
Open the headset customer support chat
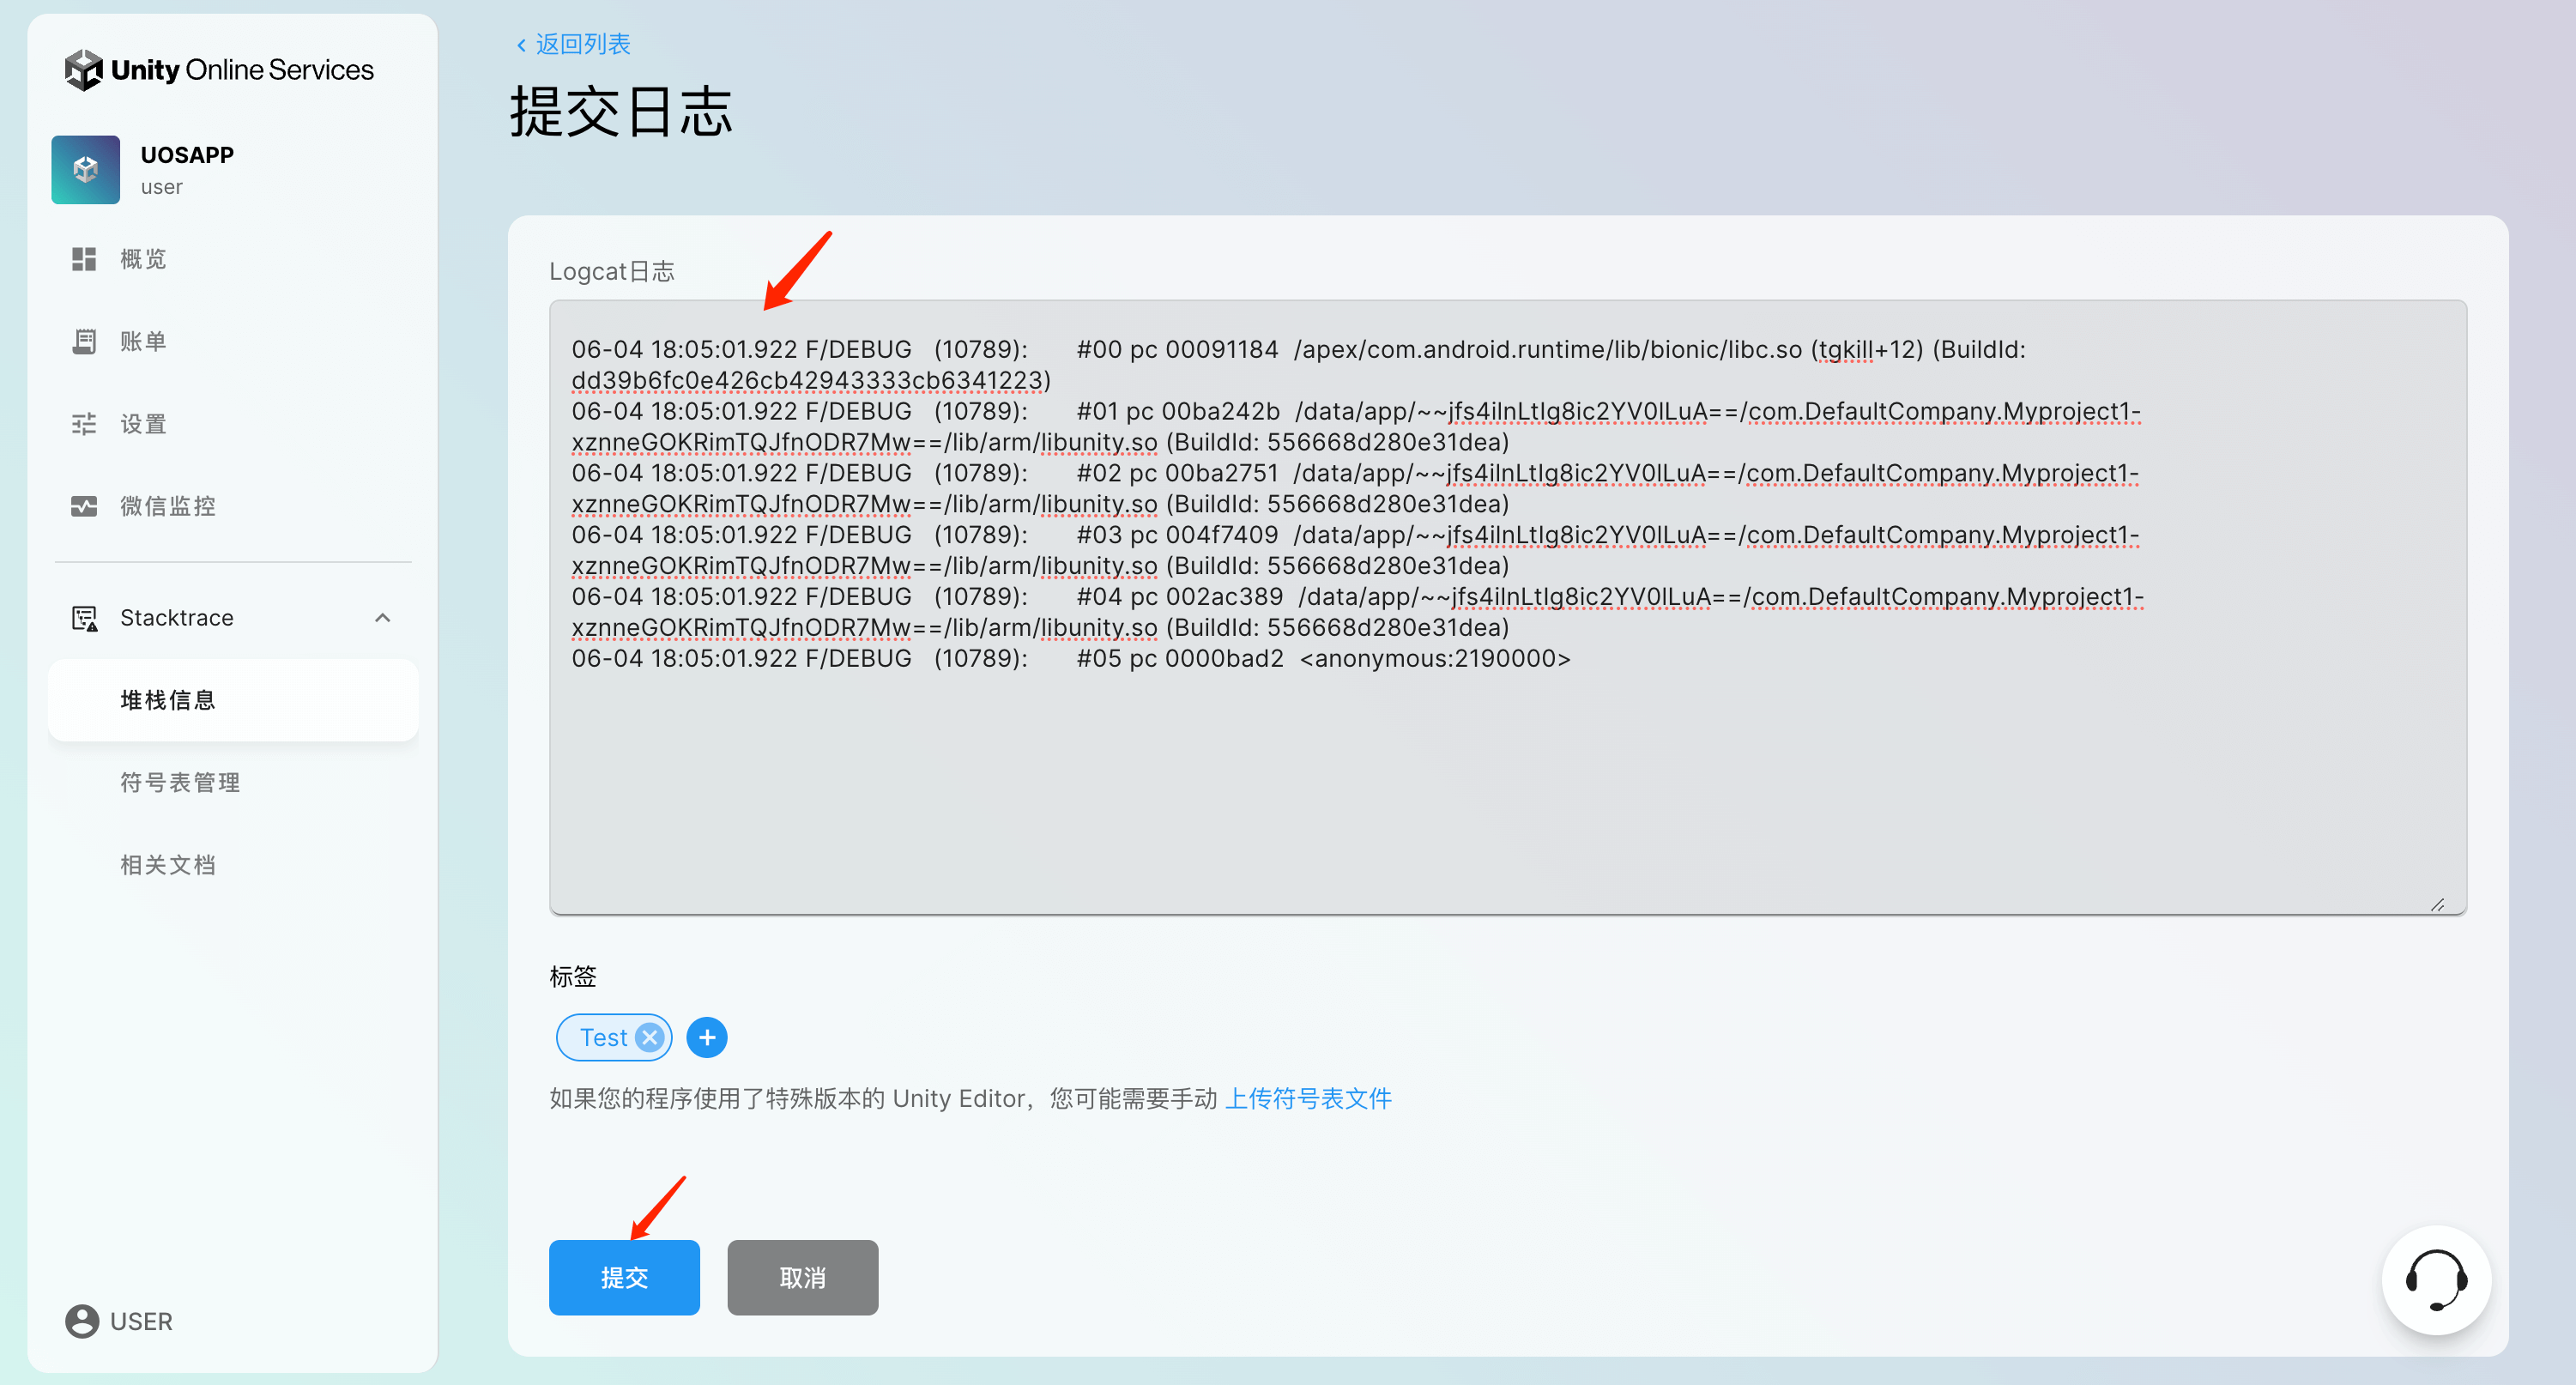coord(2436,1280)
